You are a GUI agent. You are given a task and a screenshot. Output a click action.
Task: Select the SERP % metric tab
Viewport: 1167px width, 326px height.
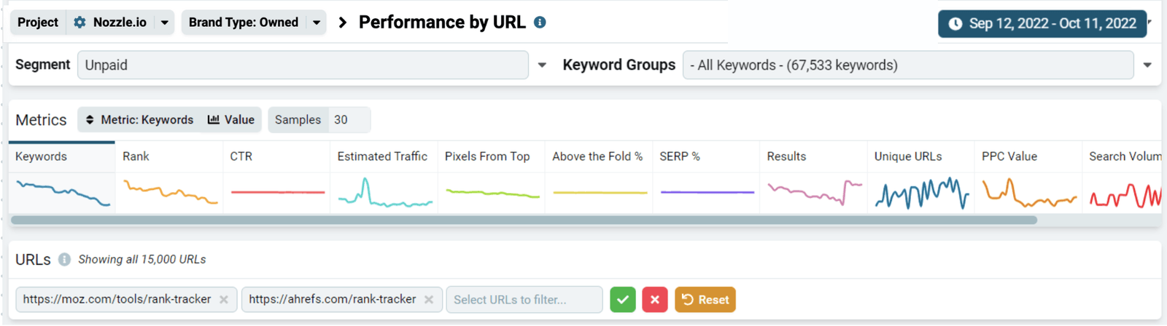(706, 177)
